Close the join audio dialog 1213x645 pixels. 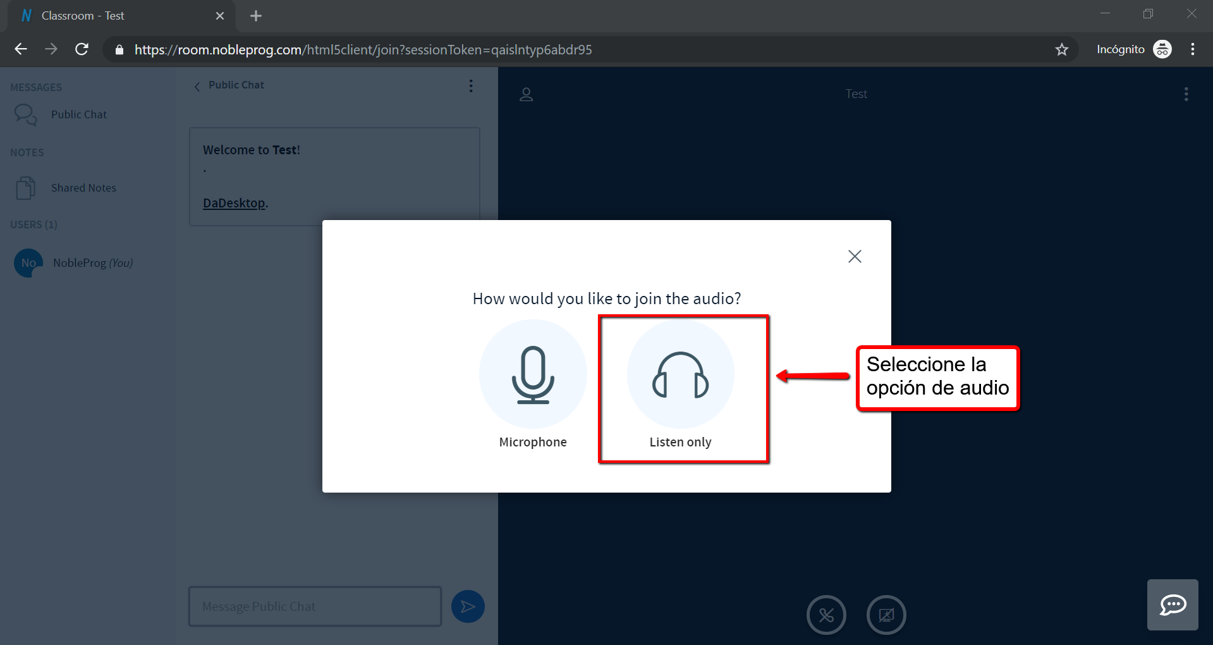pyautogui.click(x=855, y=256)
